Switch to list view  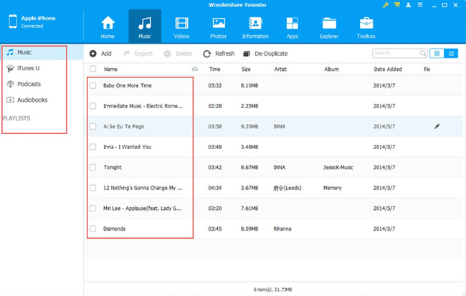tap(451, 53)
